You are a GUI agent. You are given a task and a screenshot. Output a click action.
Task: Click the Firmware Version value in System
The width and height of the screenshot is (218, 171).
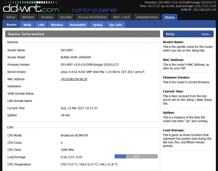pyautogui.click(x=90, y=65)
